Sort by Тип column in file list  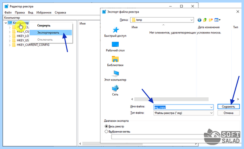click(235, 27)
